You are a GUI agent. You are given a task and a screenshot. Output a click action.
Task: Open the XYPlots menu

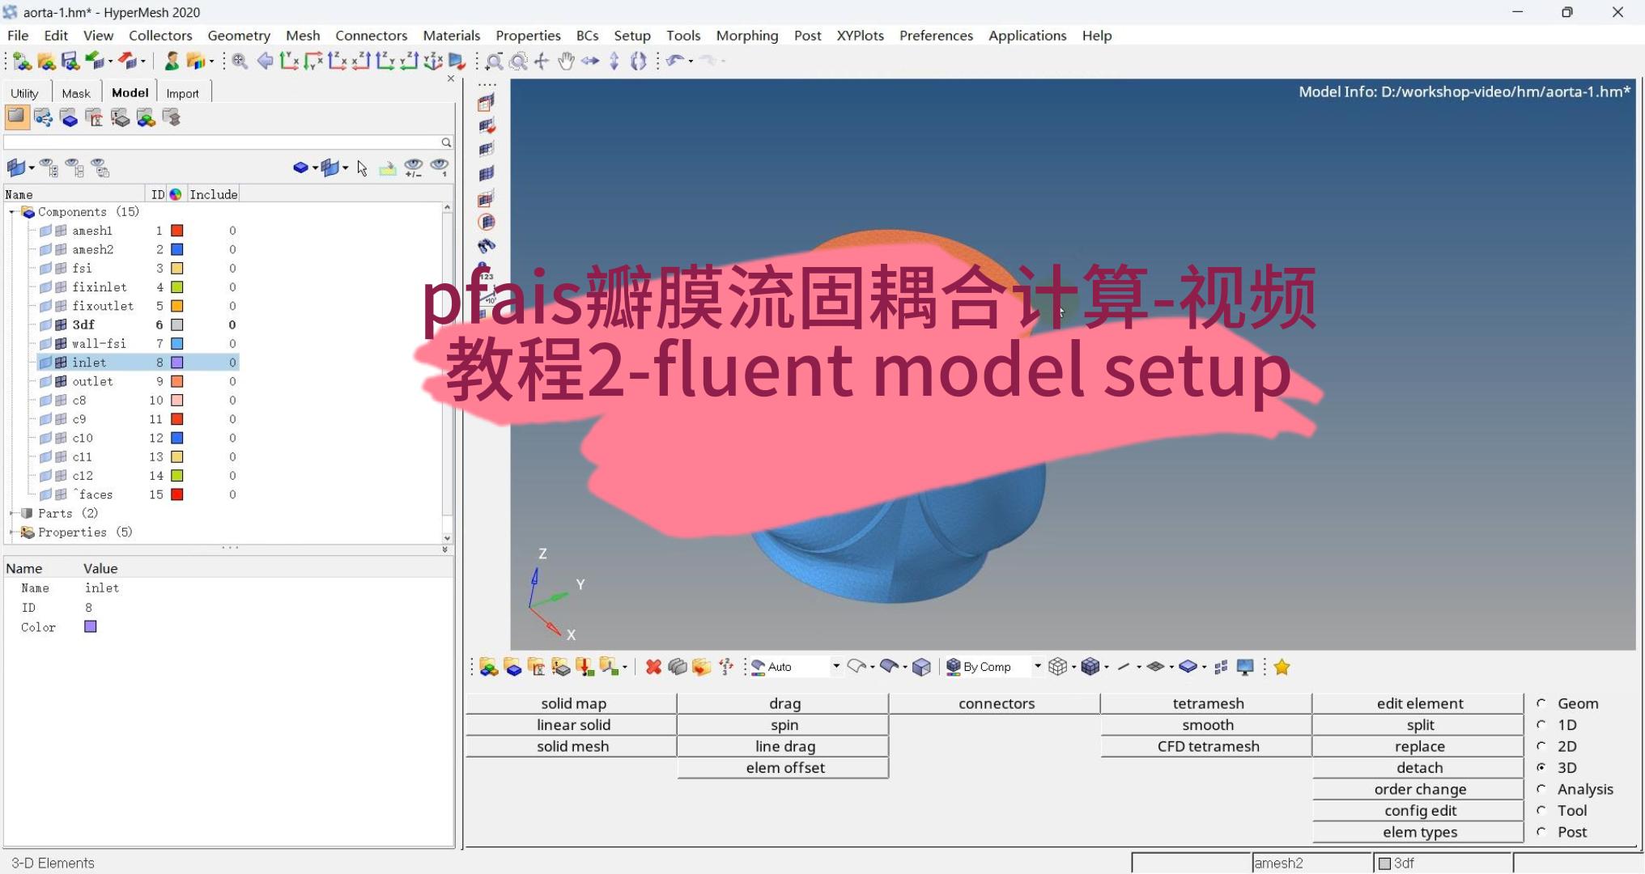click(860, 36)
